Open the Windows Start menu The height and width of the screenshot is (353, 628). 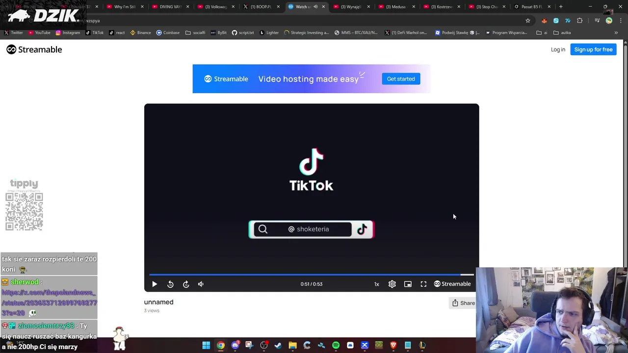coord(206,345)
